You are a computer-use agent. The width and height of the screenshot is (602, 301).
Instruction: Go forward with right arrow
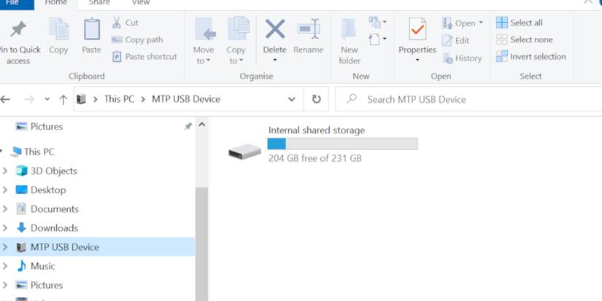(29, 99)
